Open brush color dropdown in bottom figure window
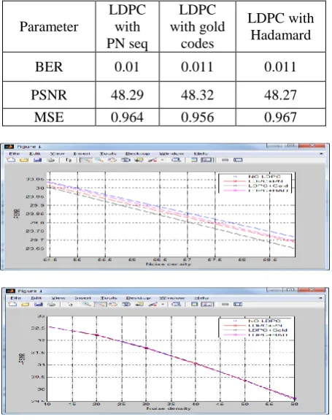This screenshot has height=420, width=332. (163, 305)
